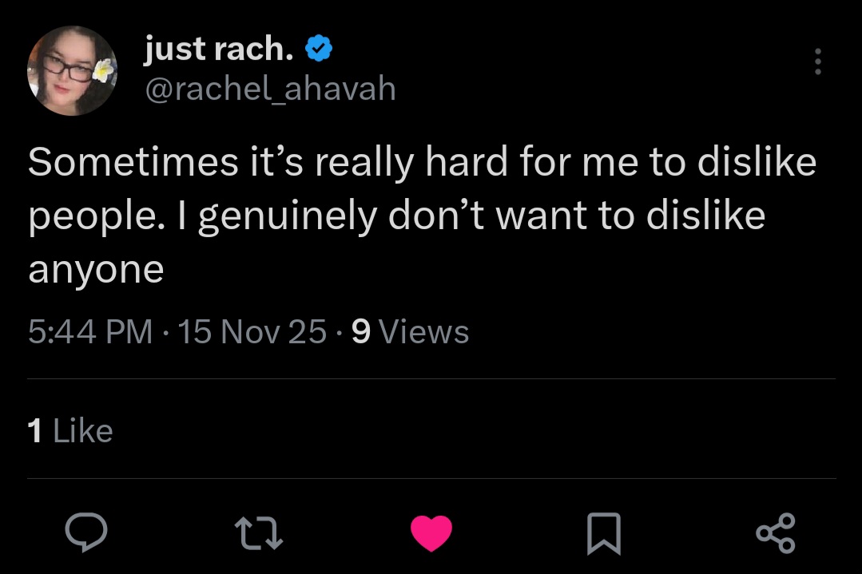Image resolution: width=862 pixels, height=574 pixels.
Task: Click the word 'anyone' ending the tweet
Action: pyautogui.click(x=96, y=271)
